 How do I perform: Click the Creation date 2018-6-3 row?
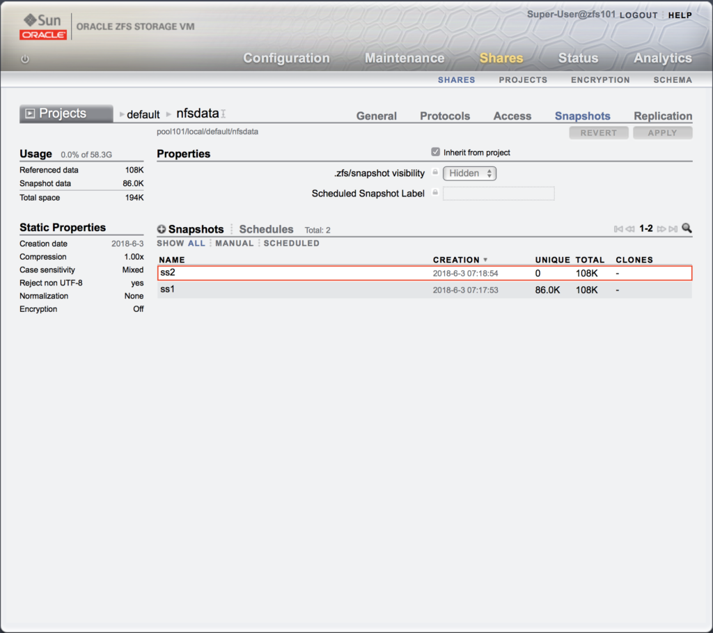[x=81, y=244]
